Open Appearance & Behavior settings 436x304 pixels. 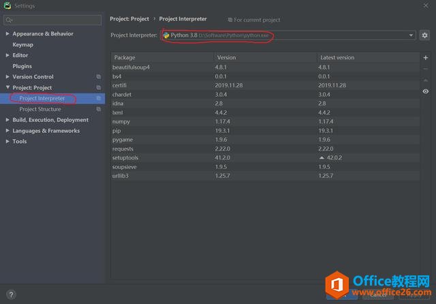(x=43, y=33)
